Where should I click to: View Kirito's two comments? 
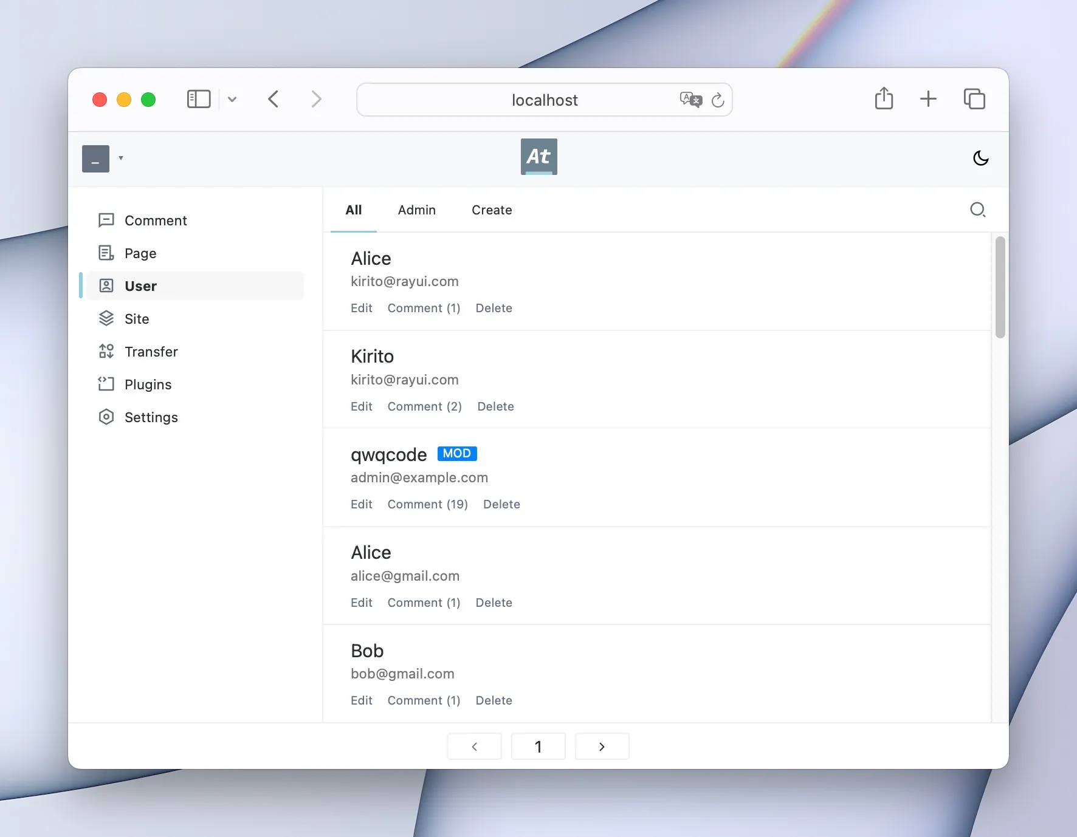click(424, 406)
